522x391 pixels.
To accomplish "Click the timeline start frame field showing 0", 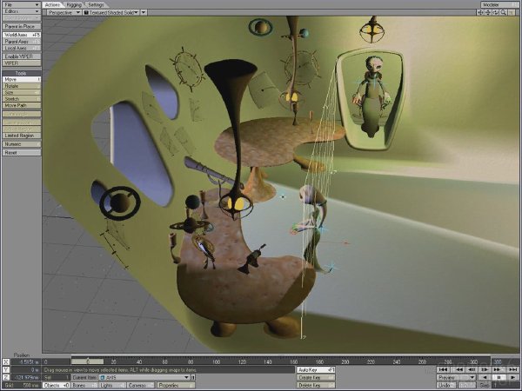I will point(57,361).
